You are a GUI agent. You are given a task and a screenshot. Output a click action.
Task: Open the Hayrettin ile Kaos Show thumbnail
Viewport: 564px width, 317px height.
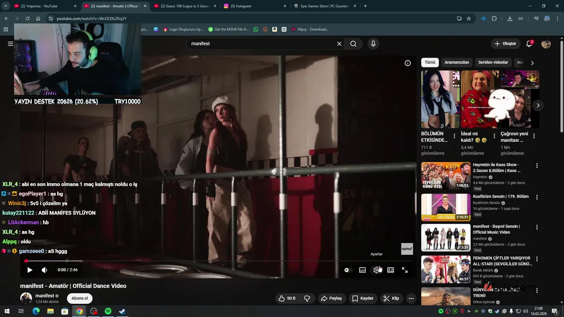[x=446, y=176]
